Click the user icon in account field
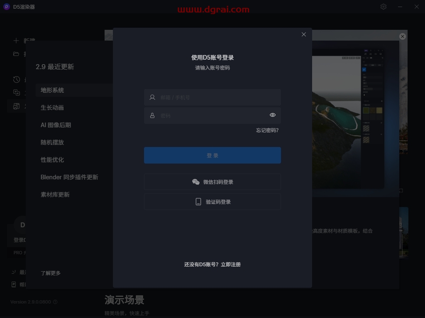The height and width of the screenshot is (318, 425). click(152, 97)
